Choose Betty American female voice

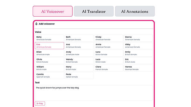pos(49,38)
